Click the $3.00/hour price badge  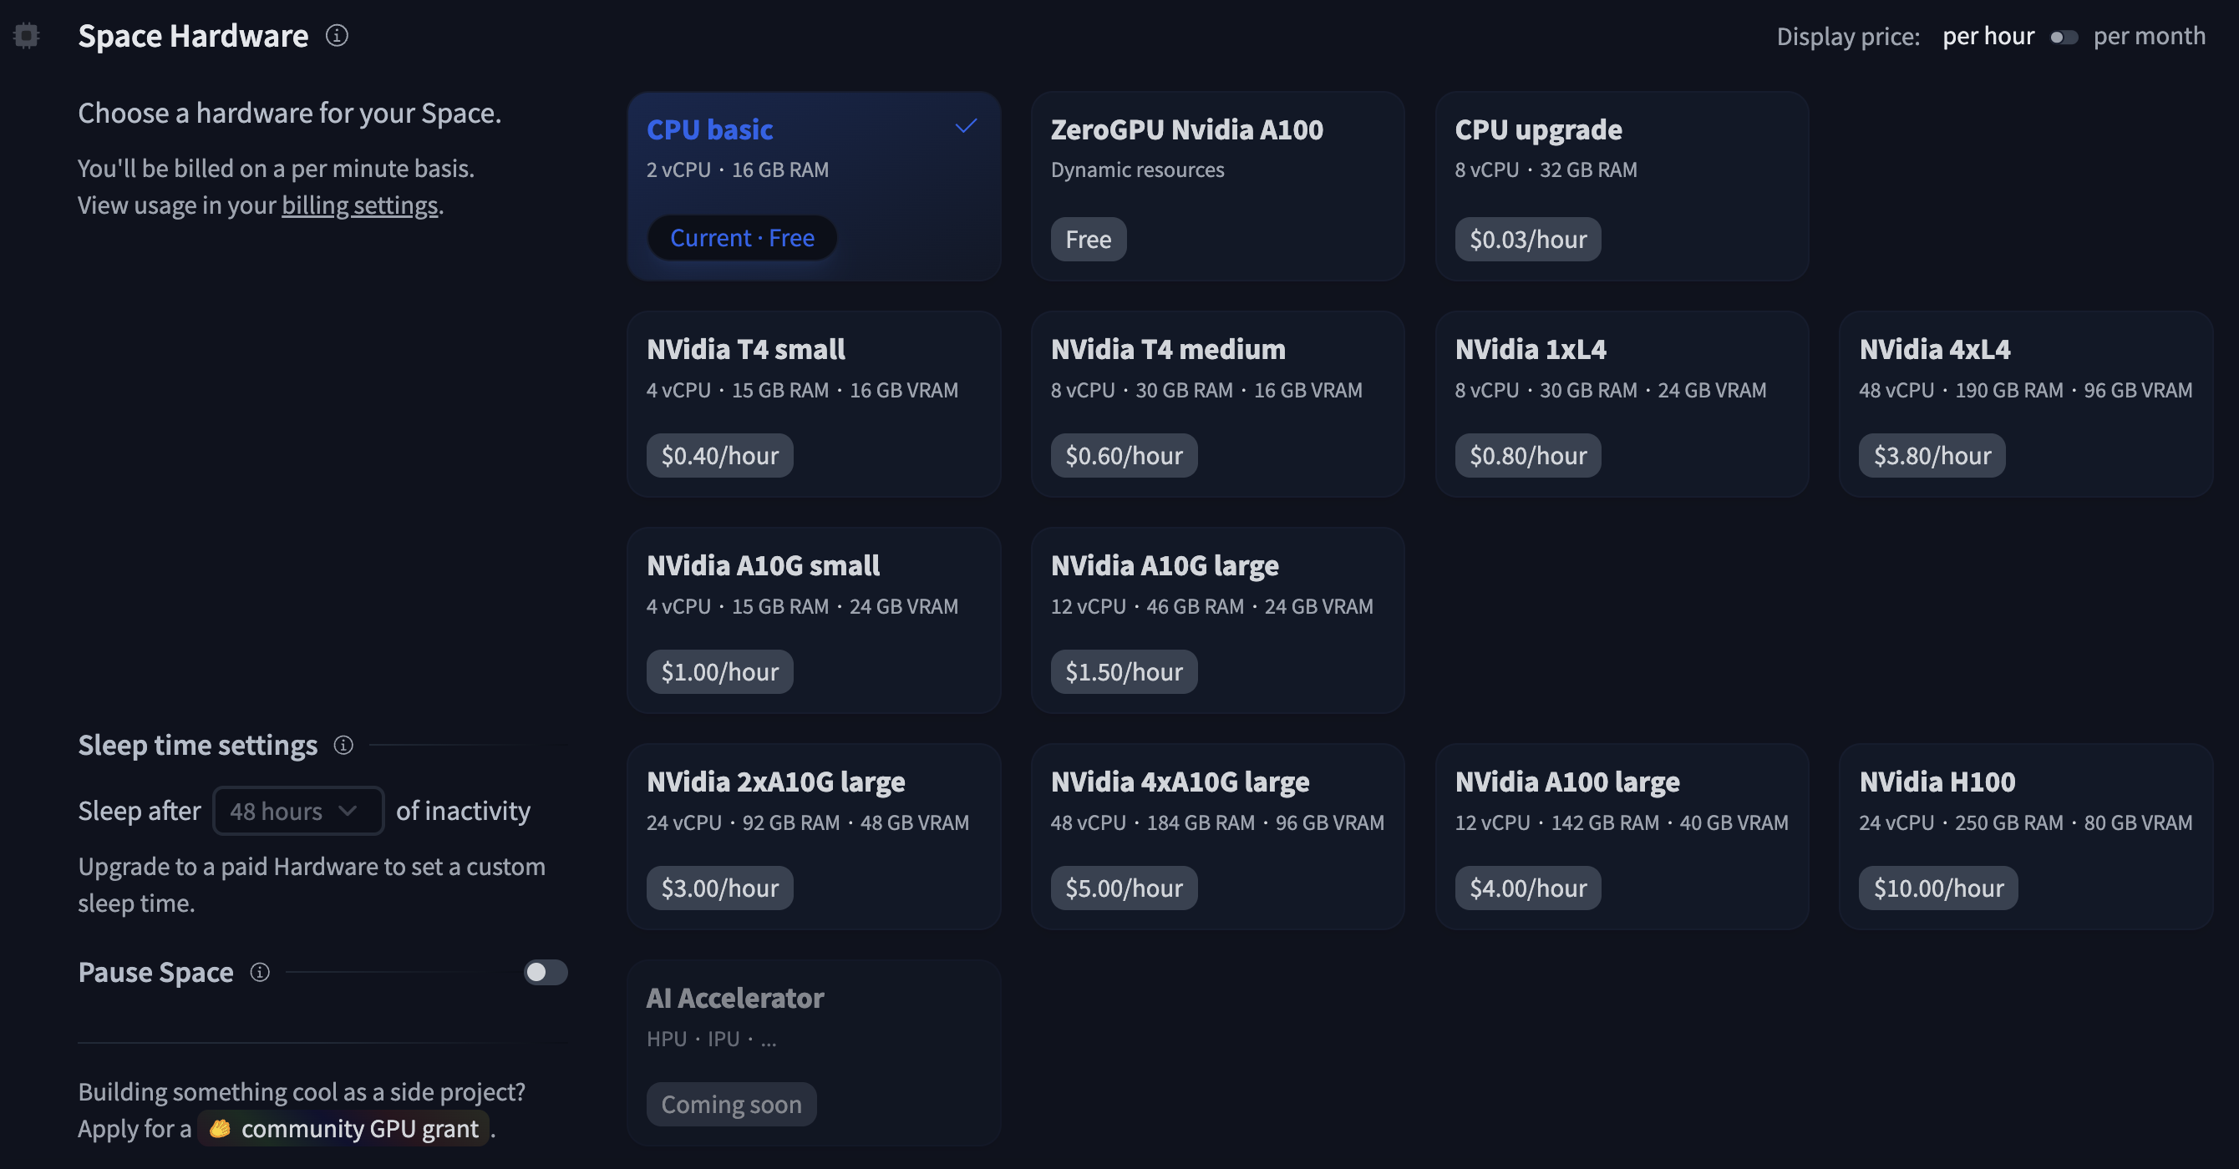719,888
